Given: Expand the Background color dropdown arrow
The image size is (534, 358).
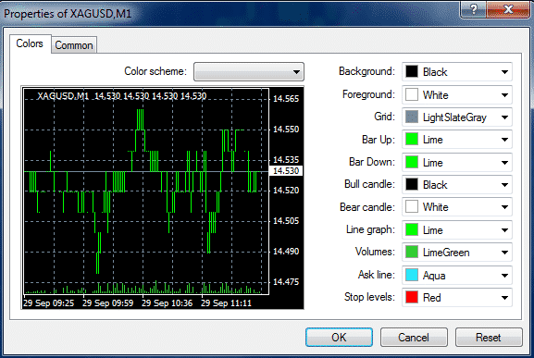Looking at the screenshot, I should [x=504, y=72].
